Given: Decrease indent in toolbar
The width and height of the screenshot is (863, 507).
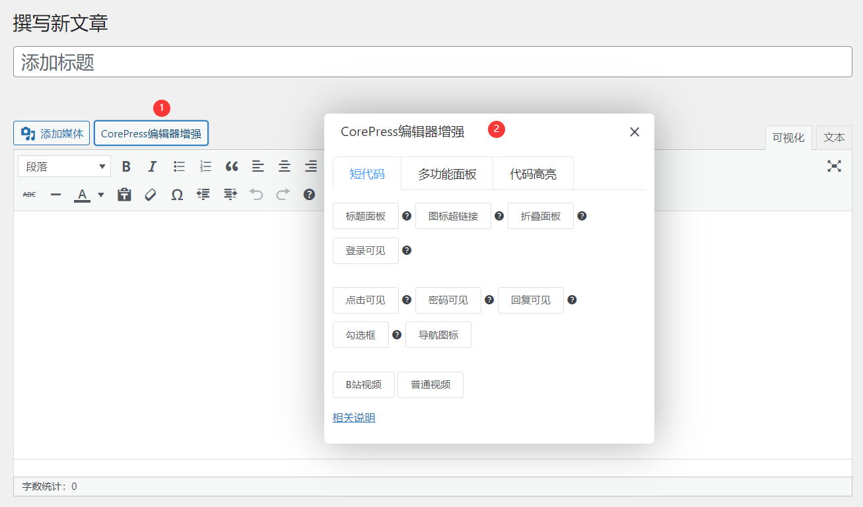Looking at the screenshot, I should pos(203,195).
